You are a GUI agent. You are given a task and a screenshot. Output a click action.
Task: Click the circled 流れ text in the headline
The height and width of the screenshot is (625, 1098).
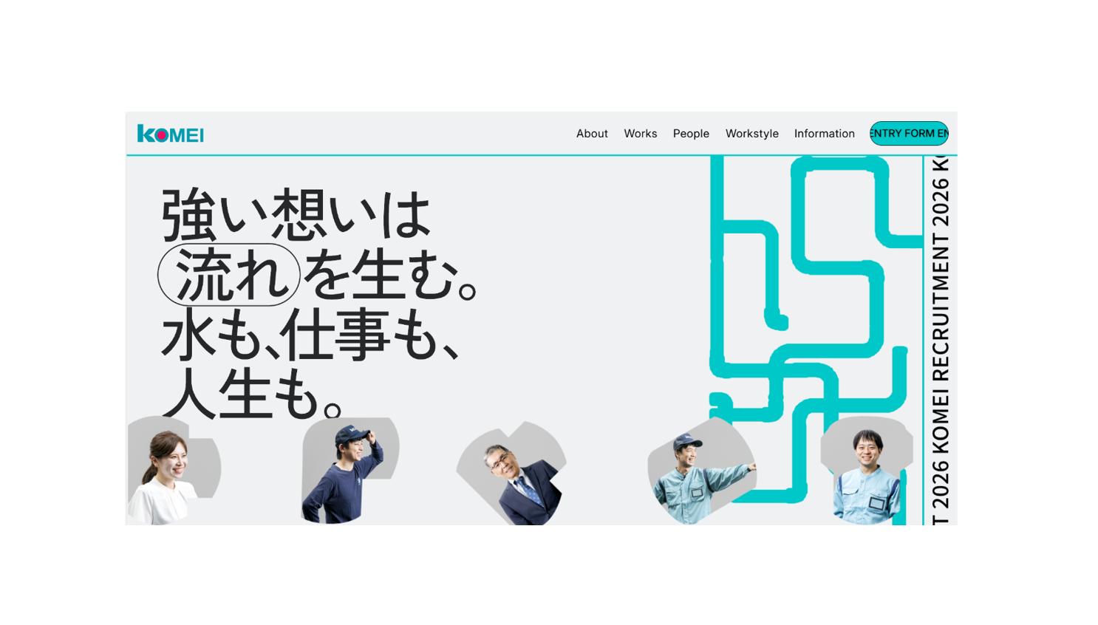227,275
